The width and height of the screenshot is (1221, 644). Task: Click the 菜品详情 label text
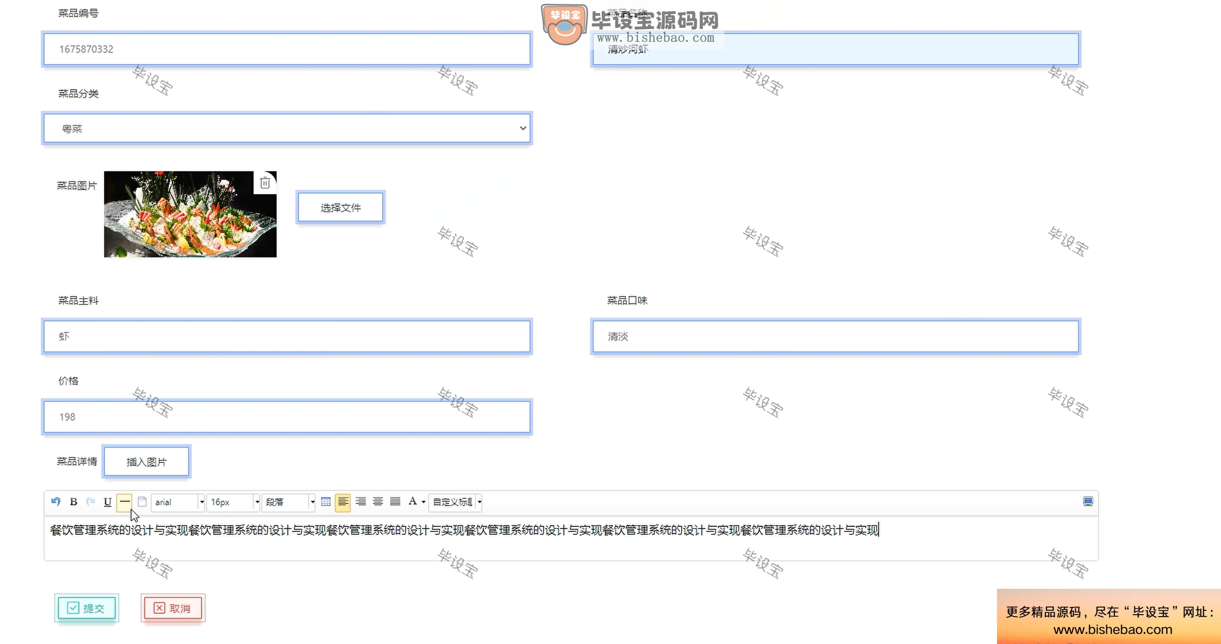pyautogui.click(x=77, y=462)
